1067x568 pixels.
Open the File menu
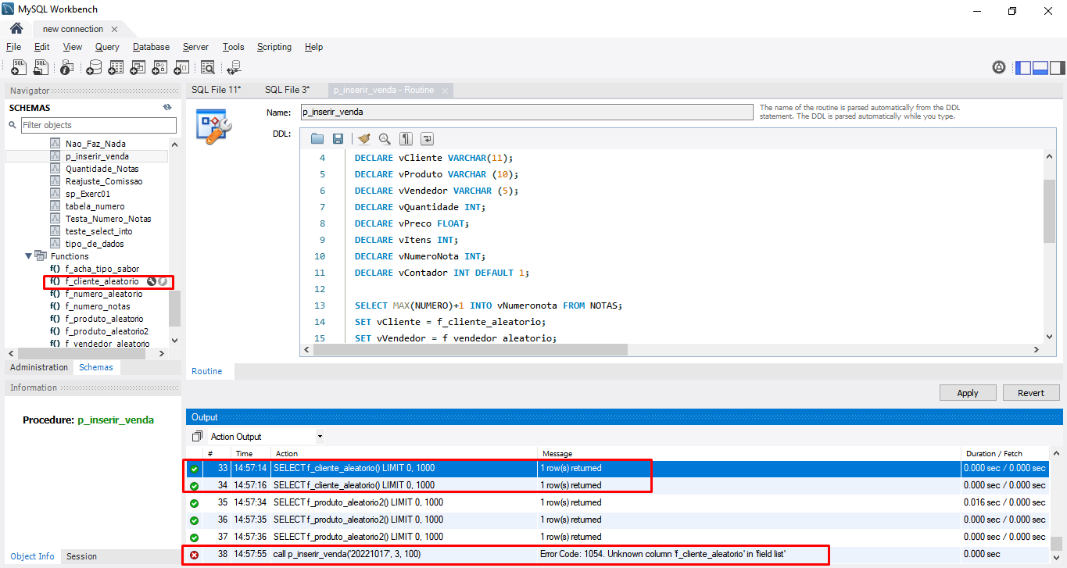pyautogui.click(x=13, y=47)
